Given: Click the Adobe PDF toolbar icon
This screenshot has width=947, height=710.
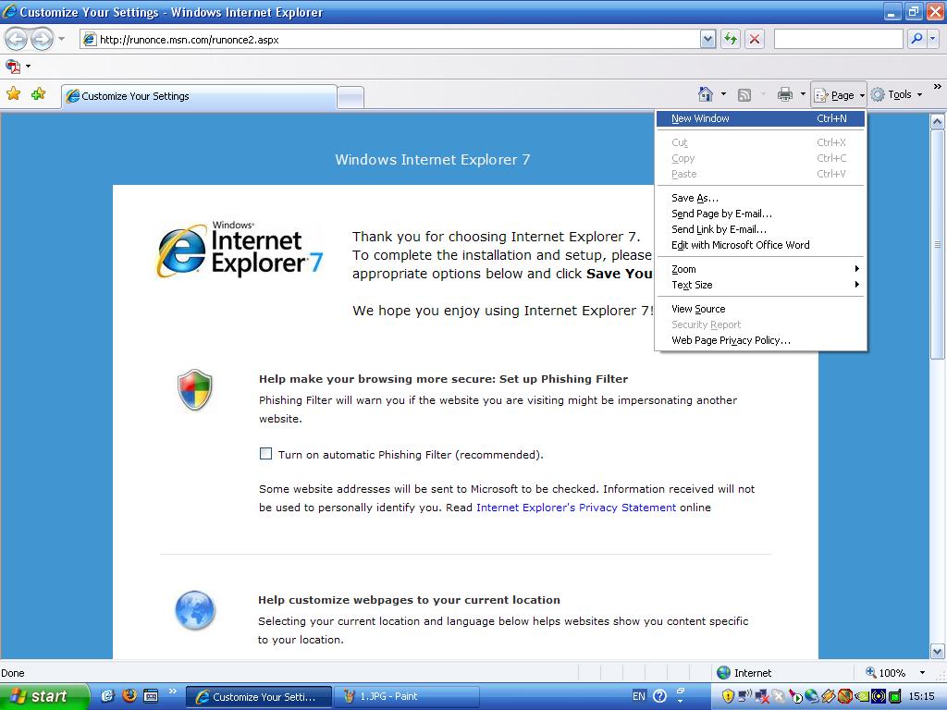Looking at the screenshot, I should (x=13, y=66).
